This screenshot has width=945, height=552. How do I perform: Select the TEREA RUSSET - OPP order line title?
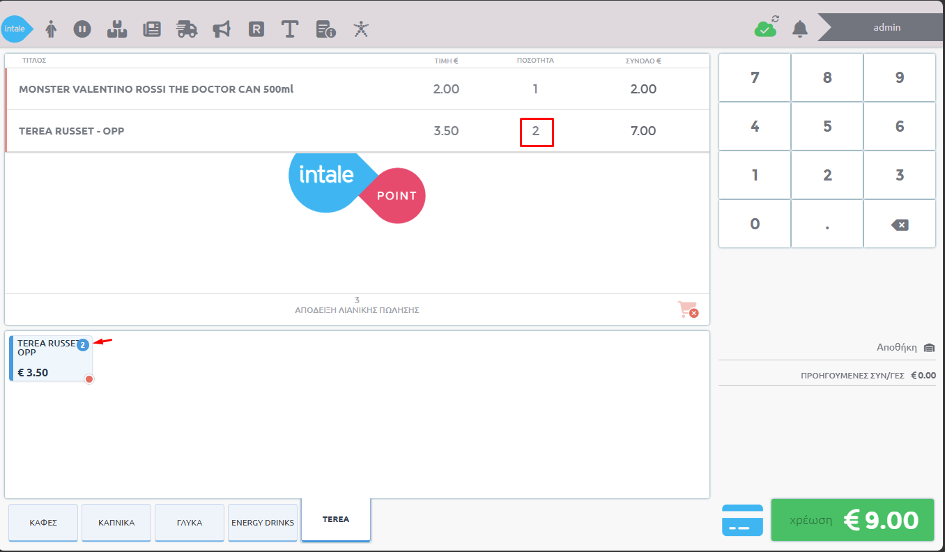pos(71,131)
